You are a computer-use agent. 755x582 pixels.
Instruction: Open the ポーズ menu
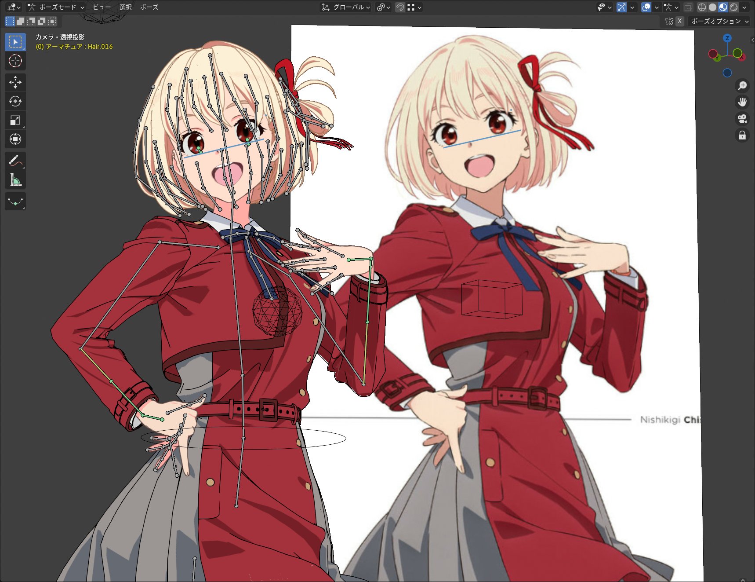click(x=149, y=7)
